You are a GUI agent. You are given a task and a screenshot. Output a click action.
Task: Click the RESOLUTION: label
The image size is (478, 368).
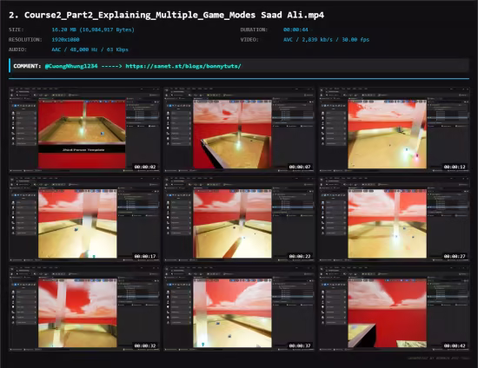click(x=25, y=40)
